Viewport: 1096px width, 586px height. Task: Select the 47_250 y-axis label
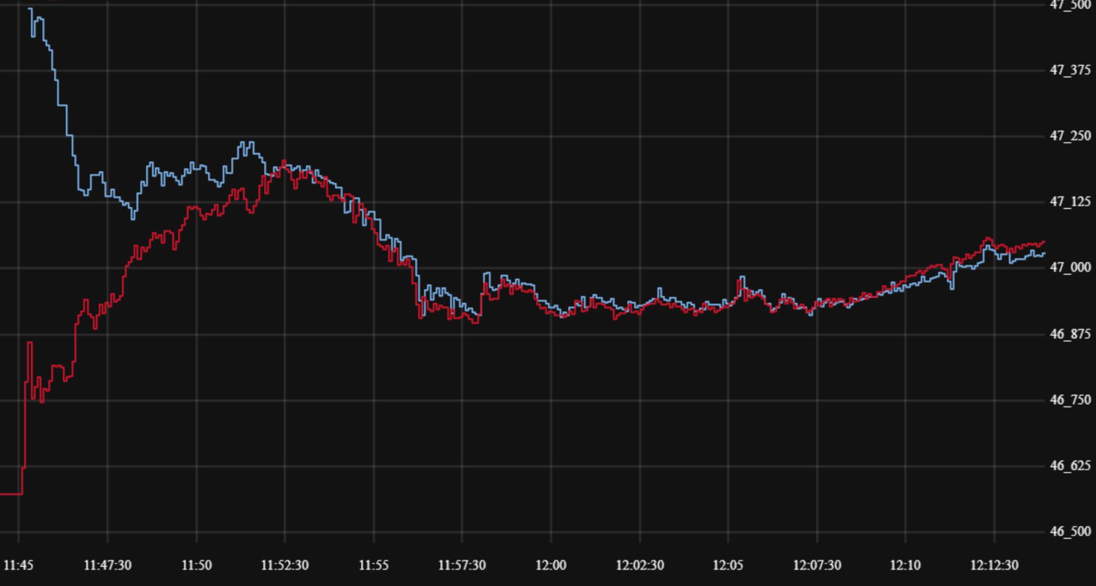click(1070, 136)
